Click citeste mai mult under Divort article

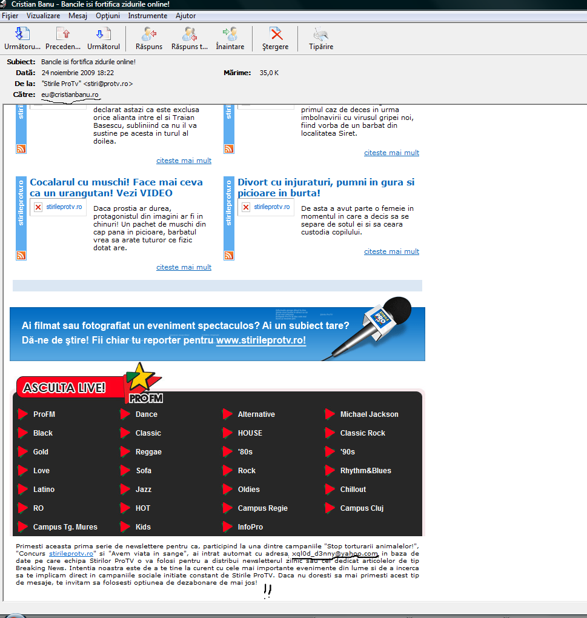pos(391,251)
